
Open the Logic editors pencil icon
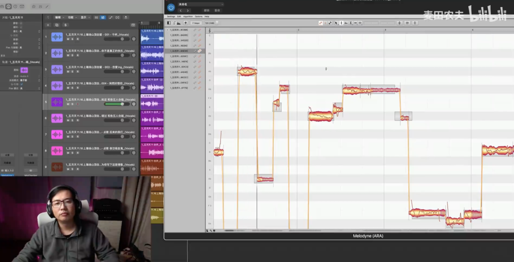47,7
